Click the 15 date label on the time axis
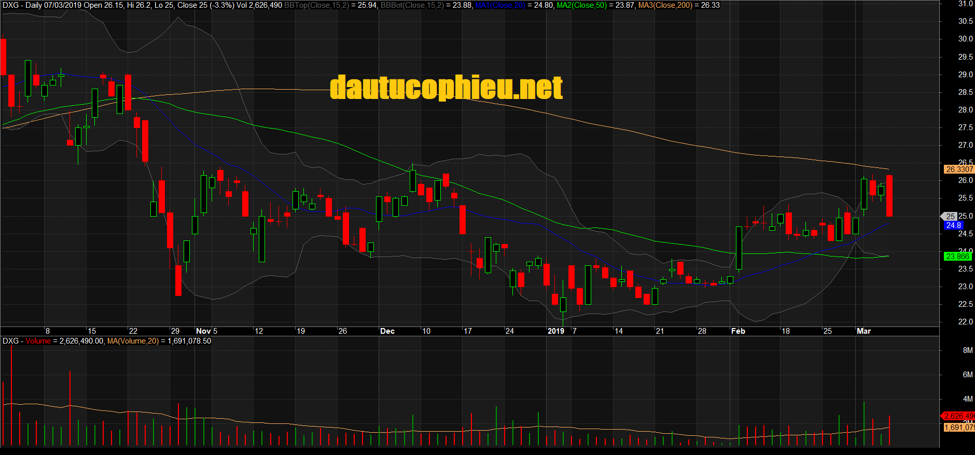The height and width of the screenshot is (455, 975). pyautogui.click(x=92, y=331)
